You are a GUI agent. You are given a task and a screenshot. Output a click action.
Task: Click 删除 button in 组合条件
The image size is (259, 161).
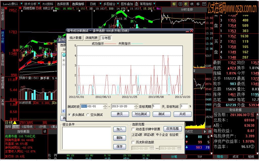click(x=120, y=138)
